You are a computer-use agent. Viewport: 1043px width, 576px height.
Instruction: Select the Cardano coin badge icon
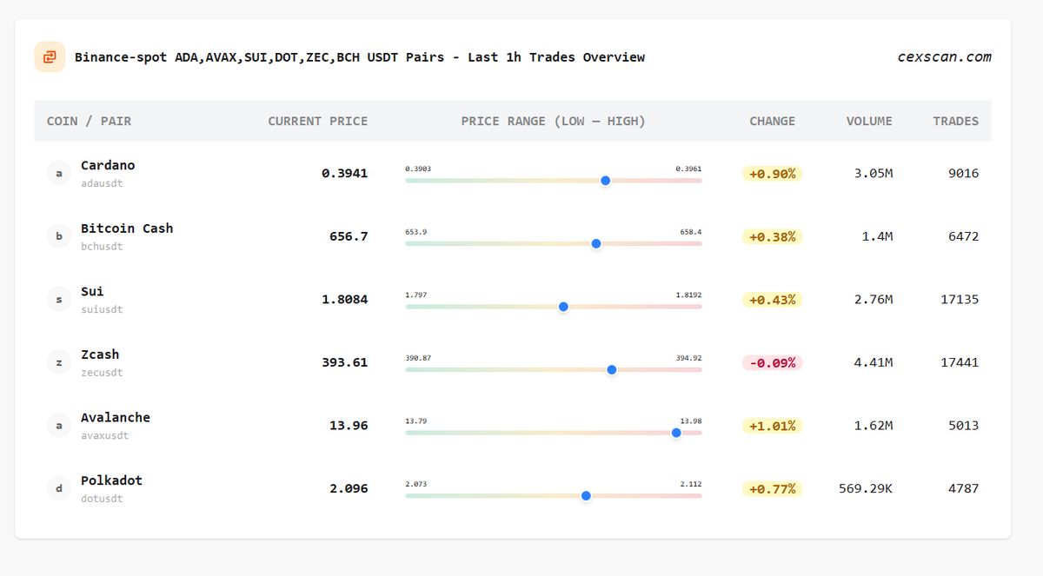pyautogui.click(x=58, y=173)
